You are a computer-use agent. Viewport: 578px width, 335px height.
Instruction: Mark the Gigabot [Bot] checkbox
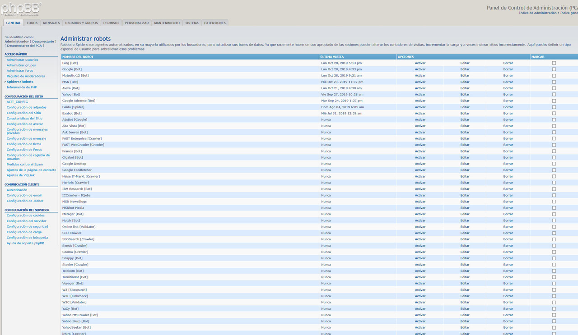click(554, 157)
